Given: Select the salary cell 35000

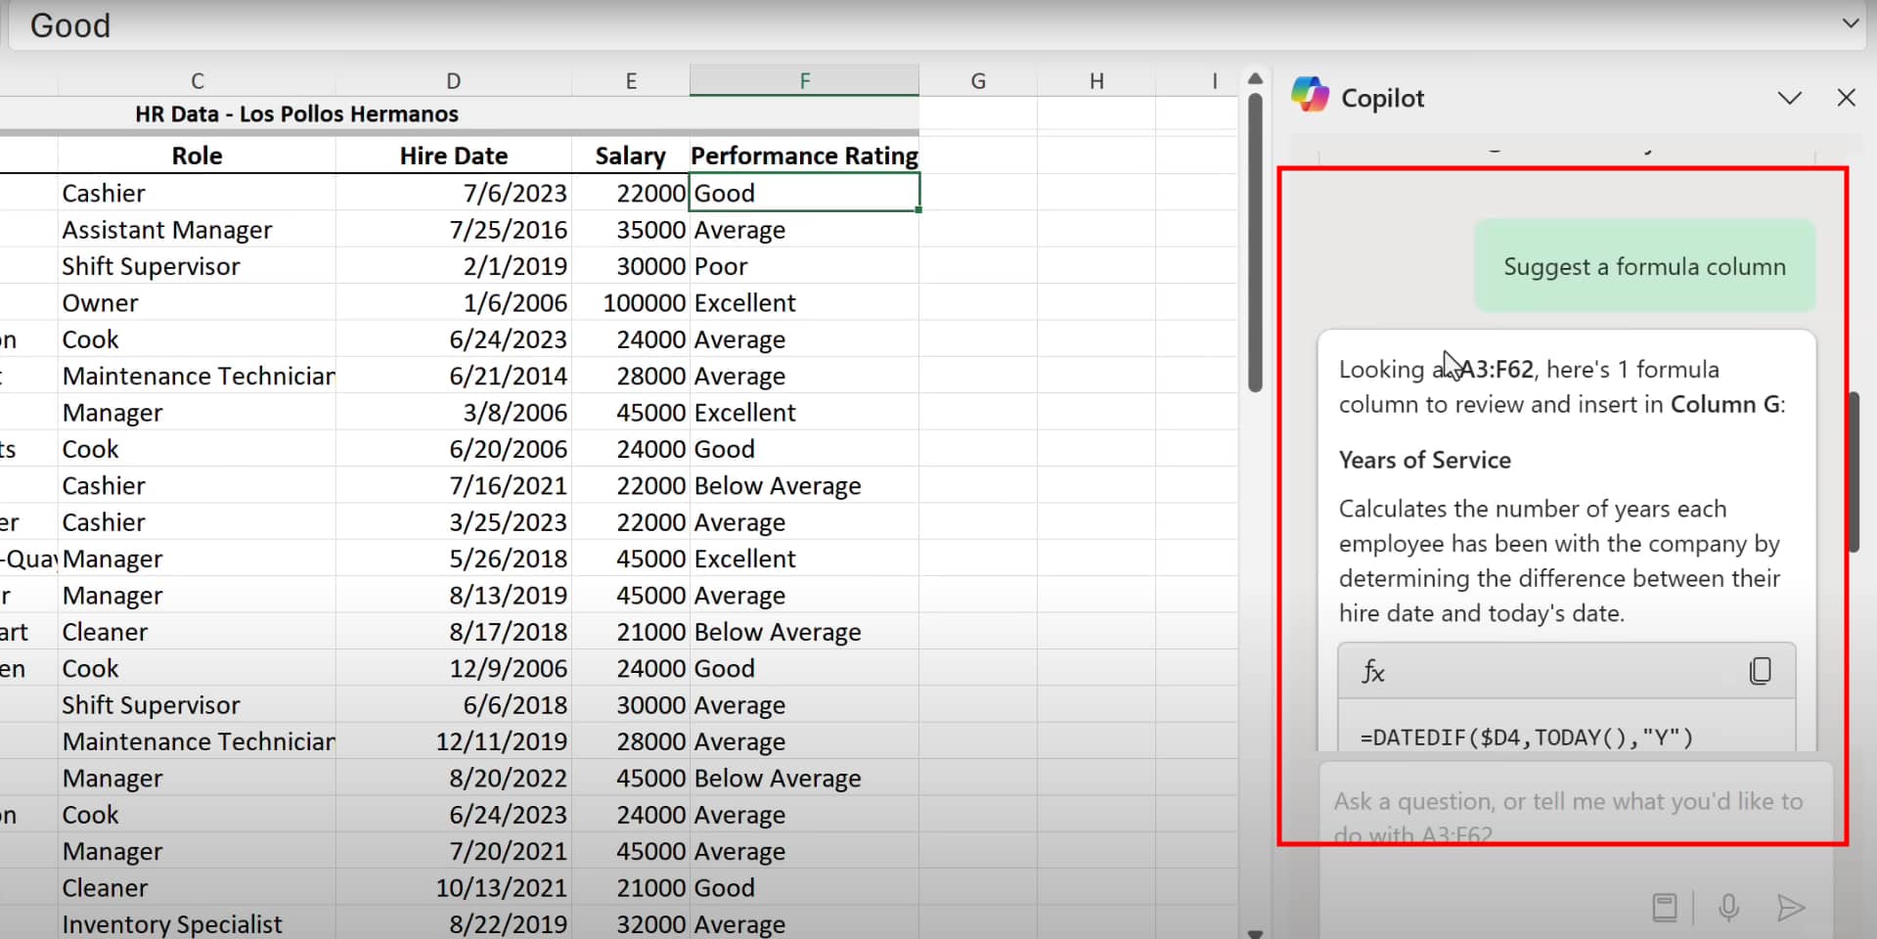Looking at the screenshot, I should click(631, 230).
